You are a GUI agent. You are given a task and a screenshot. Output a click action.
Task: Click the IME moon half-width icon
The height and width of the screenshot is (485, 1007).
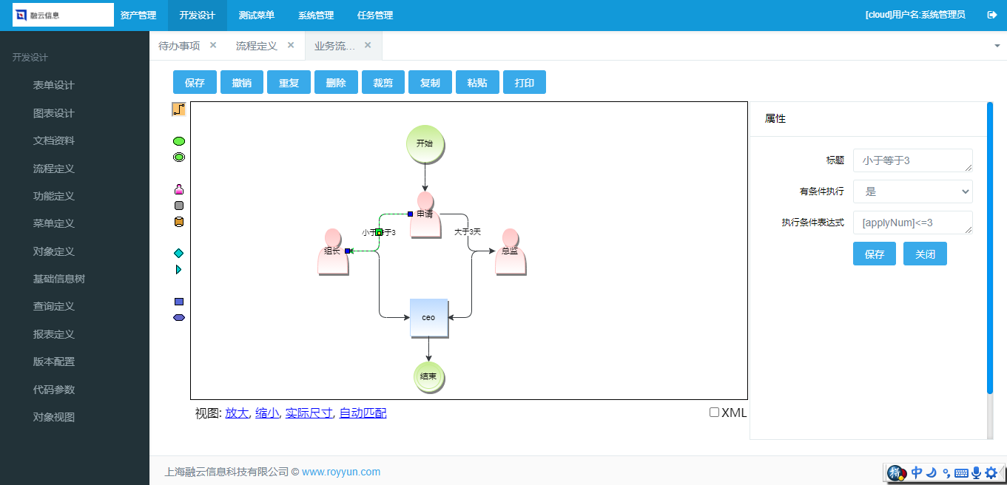[x=932, y=472]
